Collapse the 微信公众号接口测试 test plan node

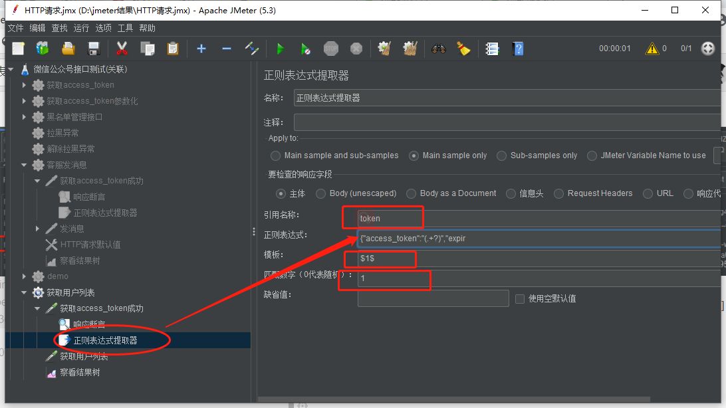pyautogui.click(x=11, y=69)
